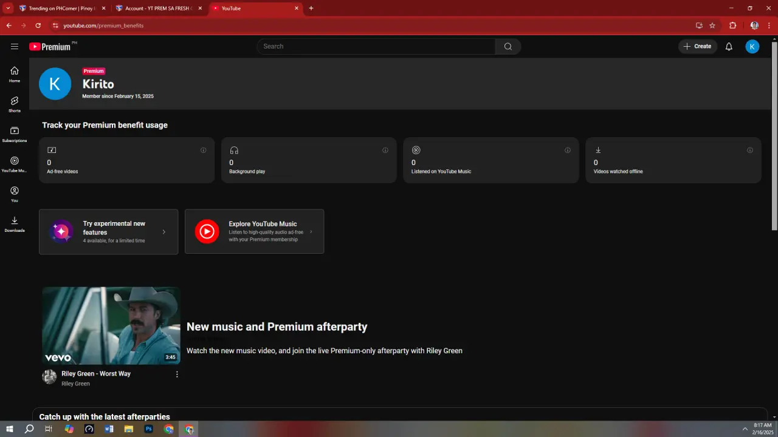Switch to Trending on PHCorner tab
The image size is (778, 437).
[63, 8]
